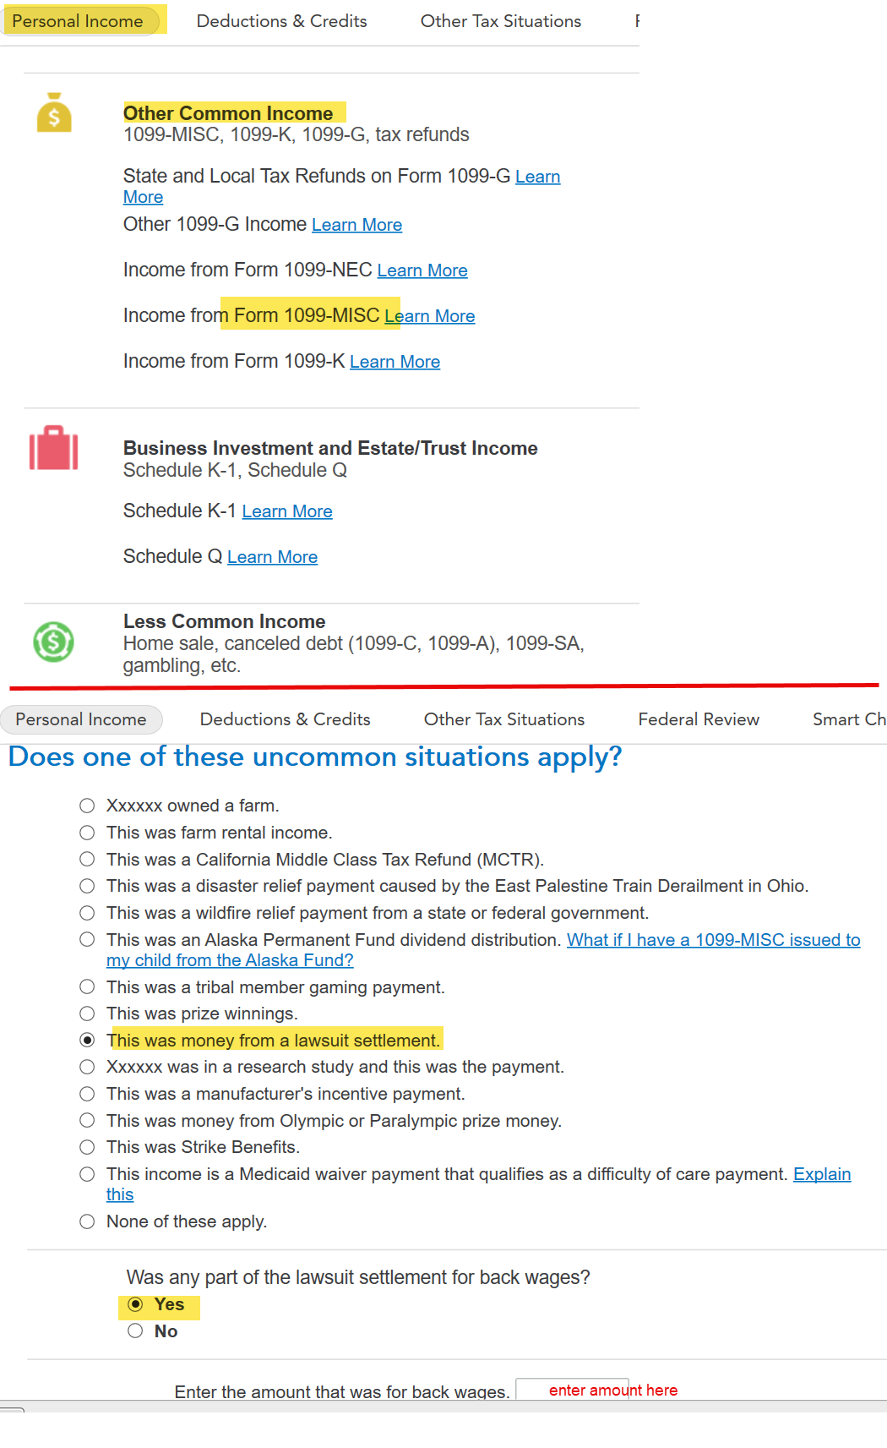This screenshot has height=1448, width=887.
Task: Switch to lower Deductions & Credits tab
Action: (x=286, y=719)
